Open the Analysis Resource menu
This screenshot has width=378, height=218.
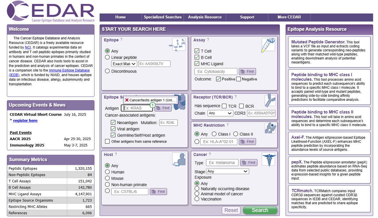coord(205,17)
